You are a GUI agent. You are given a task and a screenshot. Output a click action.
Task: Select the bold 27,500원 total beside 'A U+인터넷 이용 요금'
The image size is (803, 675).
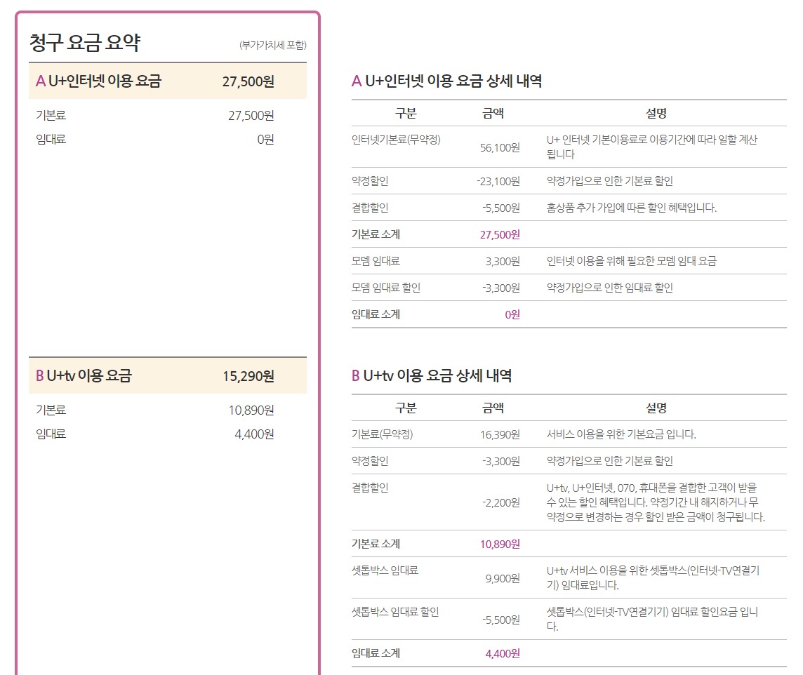click(248, 81)
